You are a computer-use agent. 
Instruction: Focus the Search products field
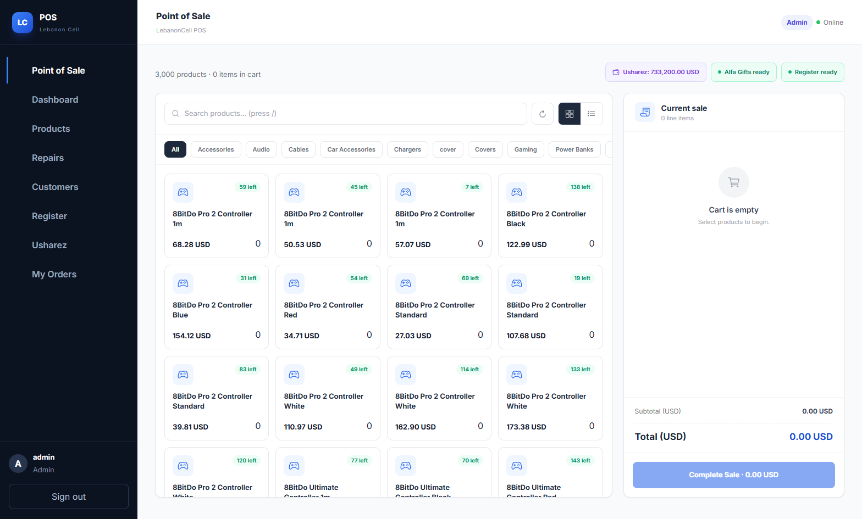tap(346, 114)
